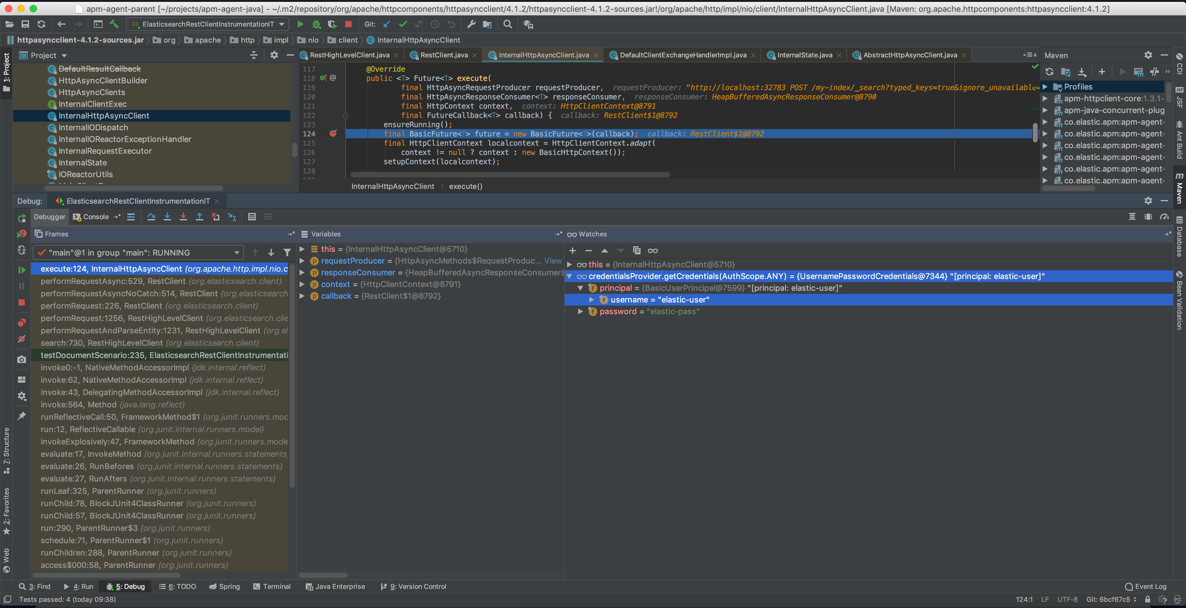
Task: Click the Step Over debugger icon
Action: pos(151,217)
